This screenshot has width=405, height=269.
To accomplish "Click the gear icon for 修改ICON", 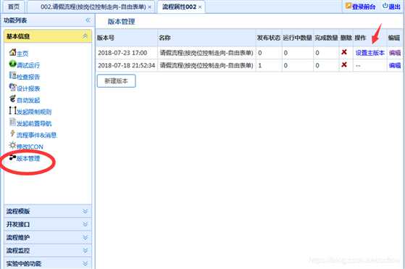I will pyautogui.click(x=12, y=145).
